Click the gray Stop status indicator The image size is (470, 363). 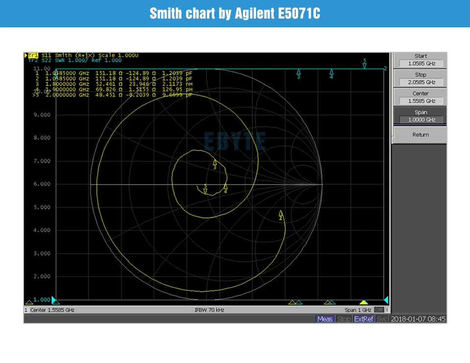pos(344,319)
